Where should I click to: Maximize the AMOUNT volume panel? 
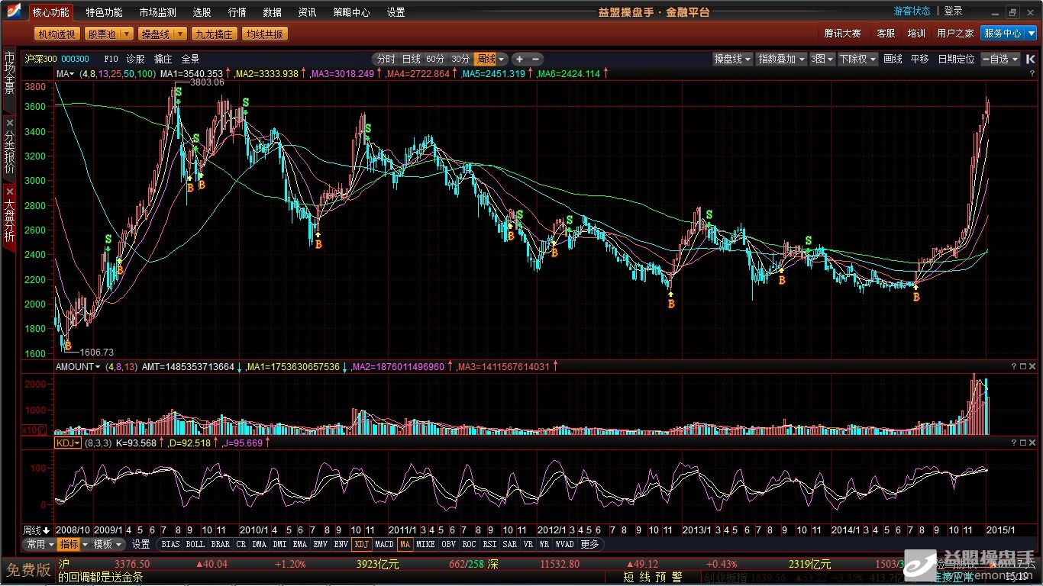coord(1023,367)
